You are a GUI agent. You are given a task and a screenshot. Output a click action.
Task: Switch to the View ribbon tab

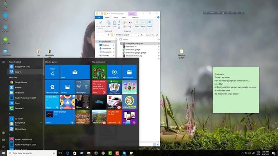pyautogui.click(x=123, y=17)
